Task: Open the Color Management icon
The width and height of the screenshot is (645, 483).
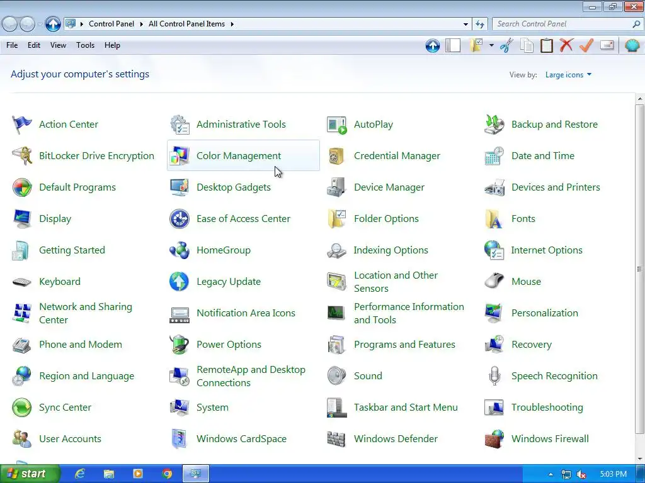Action: (x=180, y=156)
